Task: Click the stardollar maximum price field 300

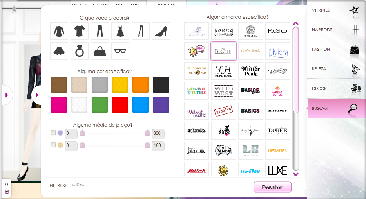Action: point(158,134)
